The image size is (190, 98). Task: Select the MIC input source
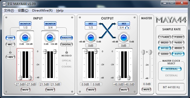[x=10, y=45]
